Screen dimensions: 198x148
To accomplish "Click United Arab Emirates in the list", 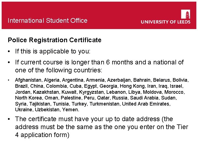I will click(146, 104).
